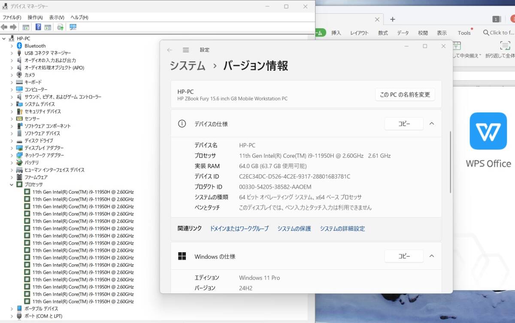Screen dimensions: 515x323
Task: Collapse the プロセッサ tree node
Action: [x=12, y=184]
